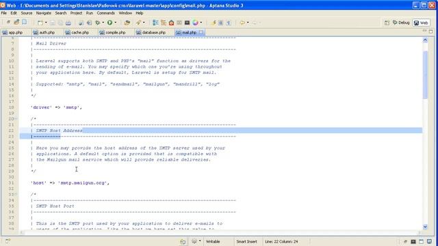
Task: Open the Commands menu
Action: 105,13
